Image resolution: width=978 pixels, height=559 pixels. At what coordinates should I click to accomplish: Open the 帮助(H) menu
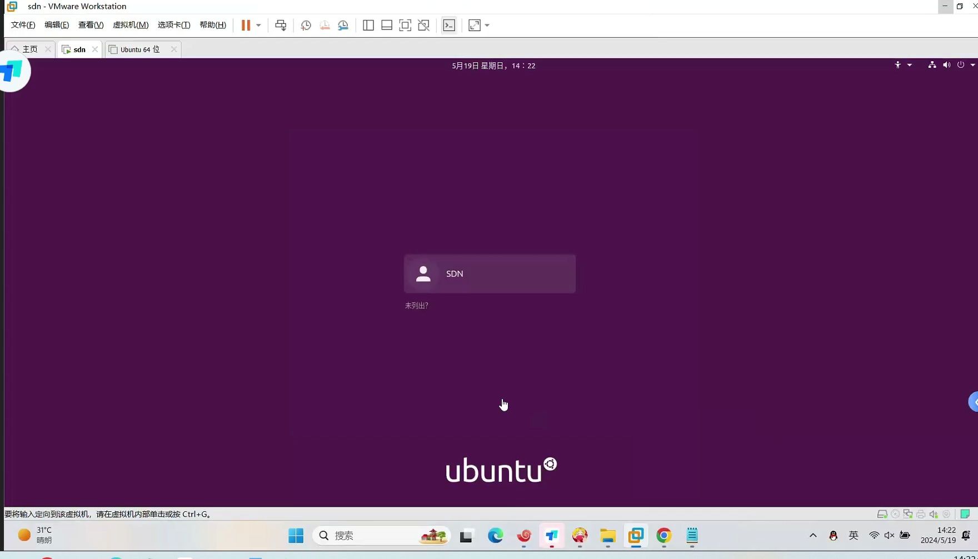pyautogui.click(x=213, y=25)
